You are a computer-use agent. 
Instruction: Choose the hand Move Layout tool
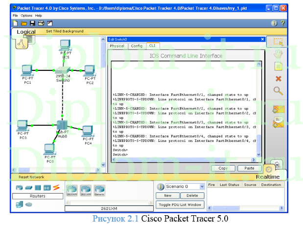click(278, 54)
